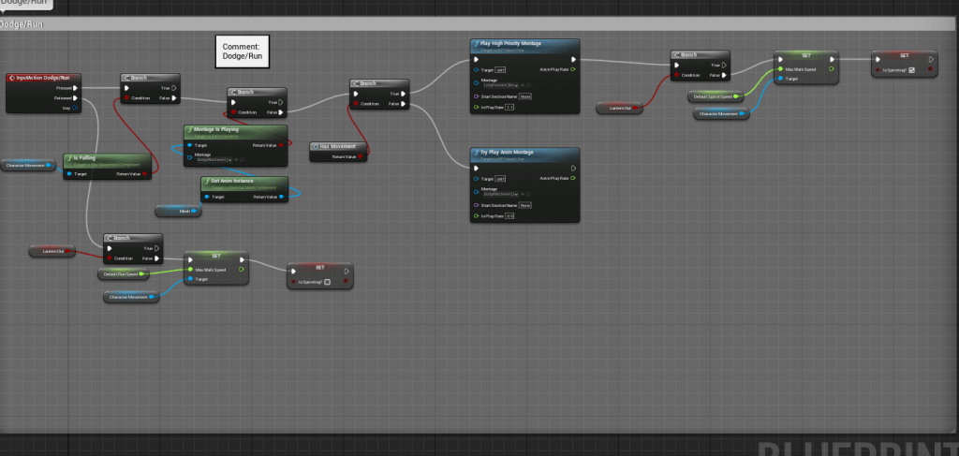
Task: Click the Is Falling function icon
Action: [x=68, y=158]
